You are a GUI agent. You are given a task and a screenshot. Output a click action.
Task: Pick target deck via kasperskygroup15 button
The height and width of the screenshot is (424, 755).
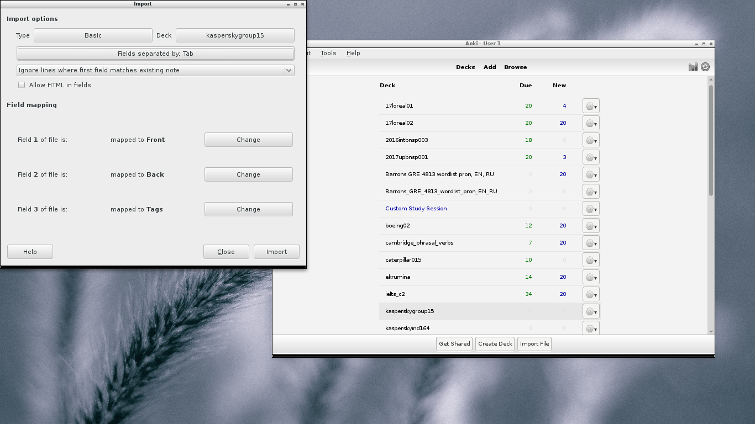(235, 35)
